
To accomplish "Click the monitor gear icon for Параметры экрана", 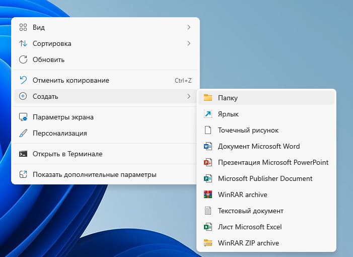I will click(23, 117).
